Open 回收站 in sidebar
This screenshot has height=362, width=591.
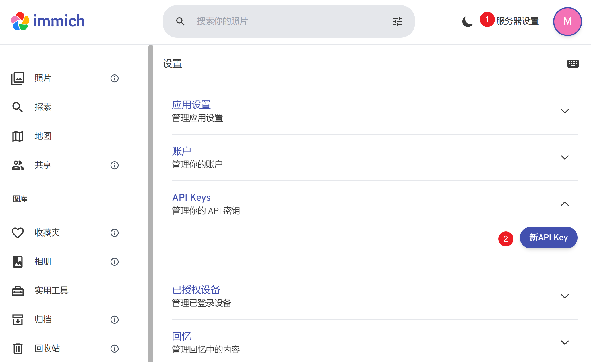47,348
